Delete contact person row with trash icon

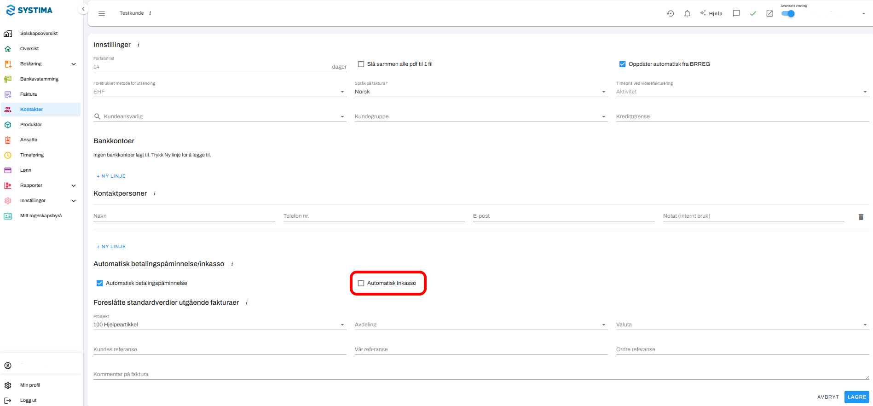tap(861, 217)
